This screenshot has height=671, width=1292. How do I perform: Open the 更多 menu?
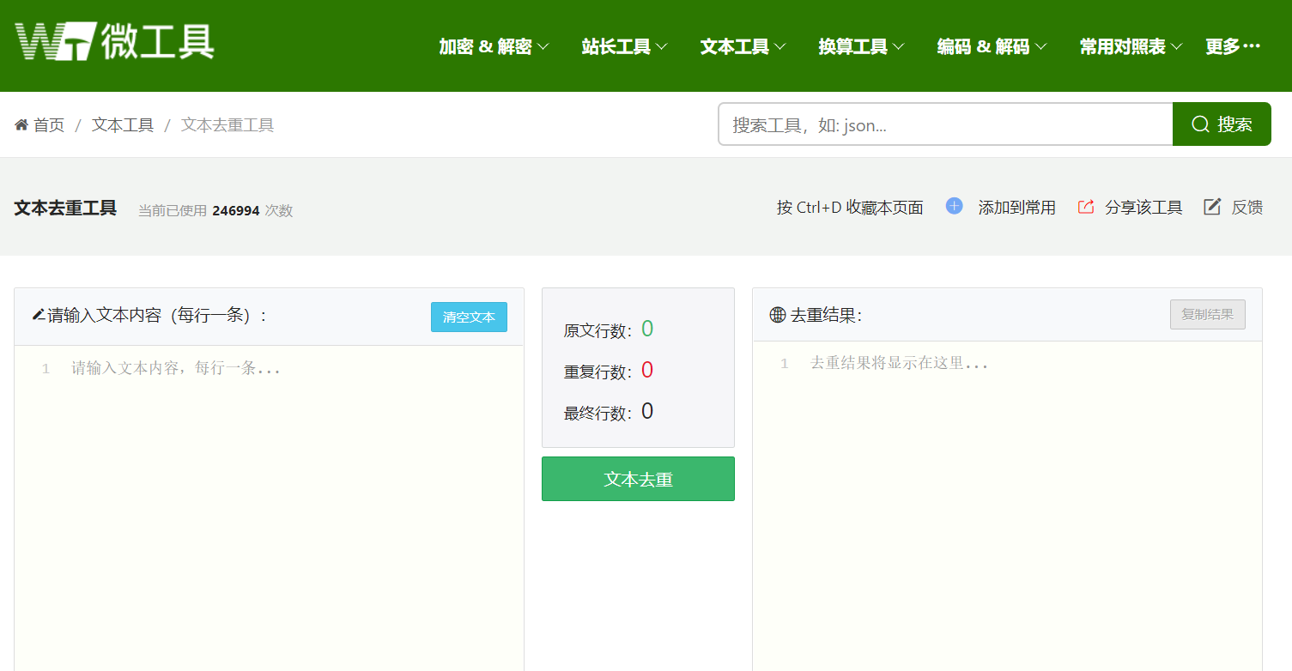(x=1233, y=46)
